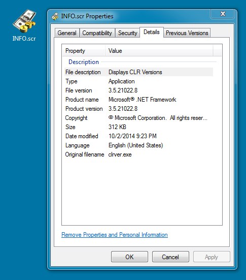
Task: Select the INFO.scr desktop icon
Action: click(x=24, y=25)
